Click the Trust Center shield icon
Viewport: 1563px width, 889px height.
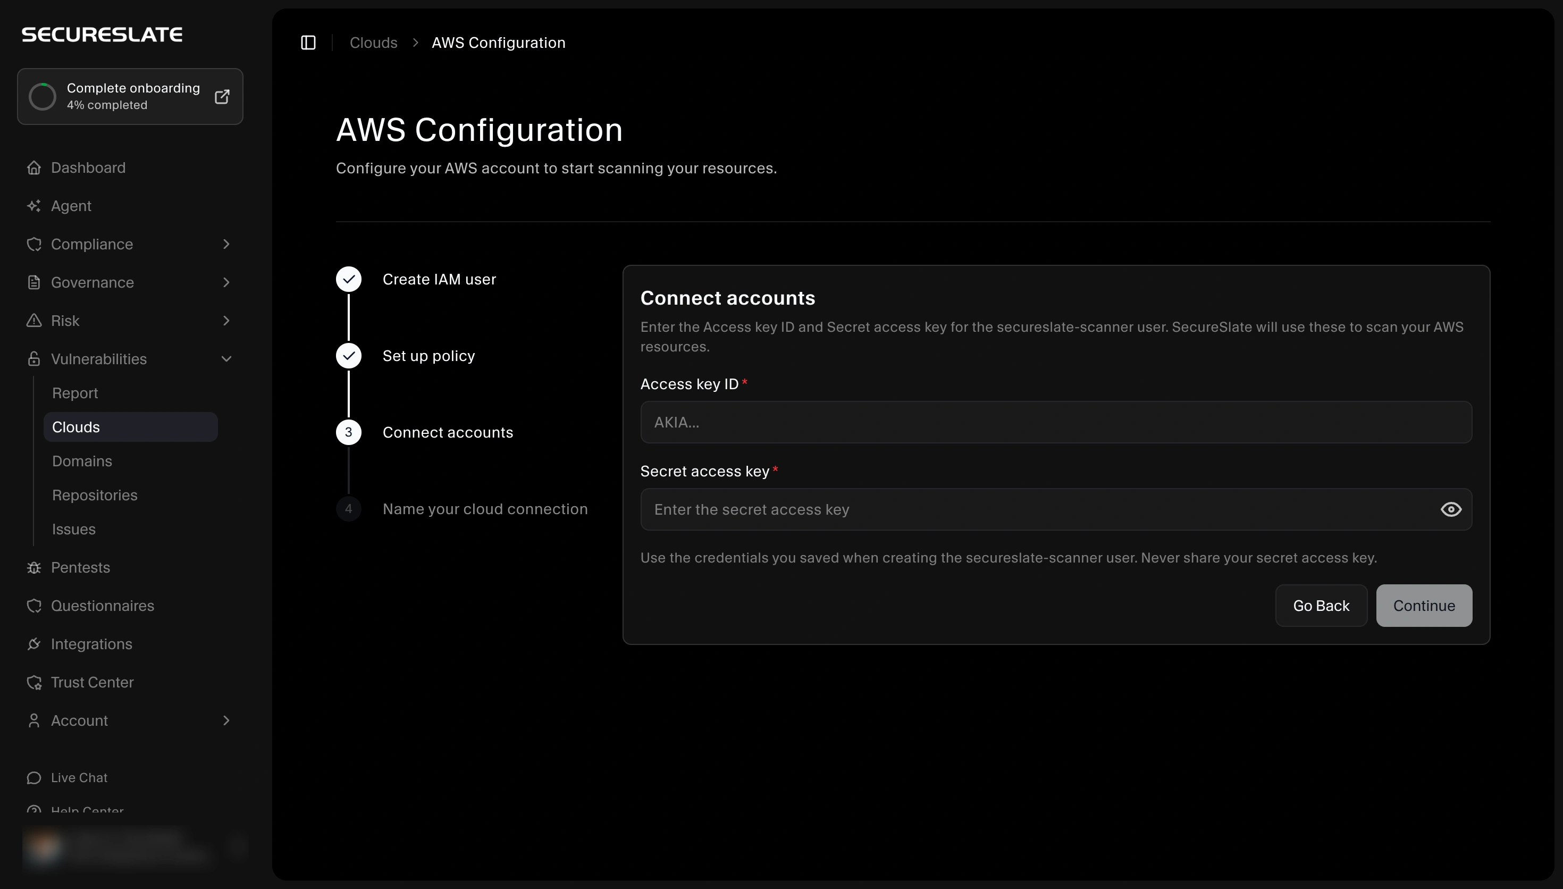[x=34, y=682]
